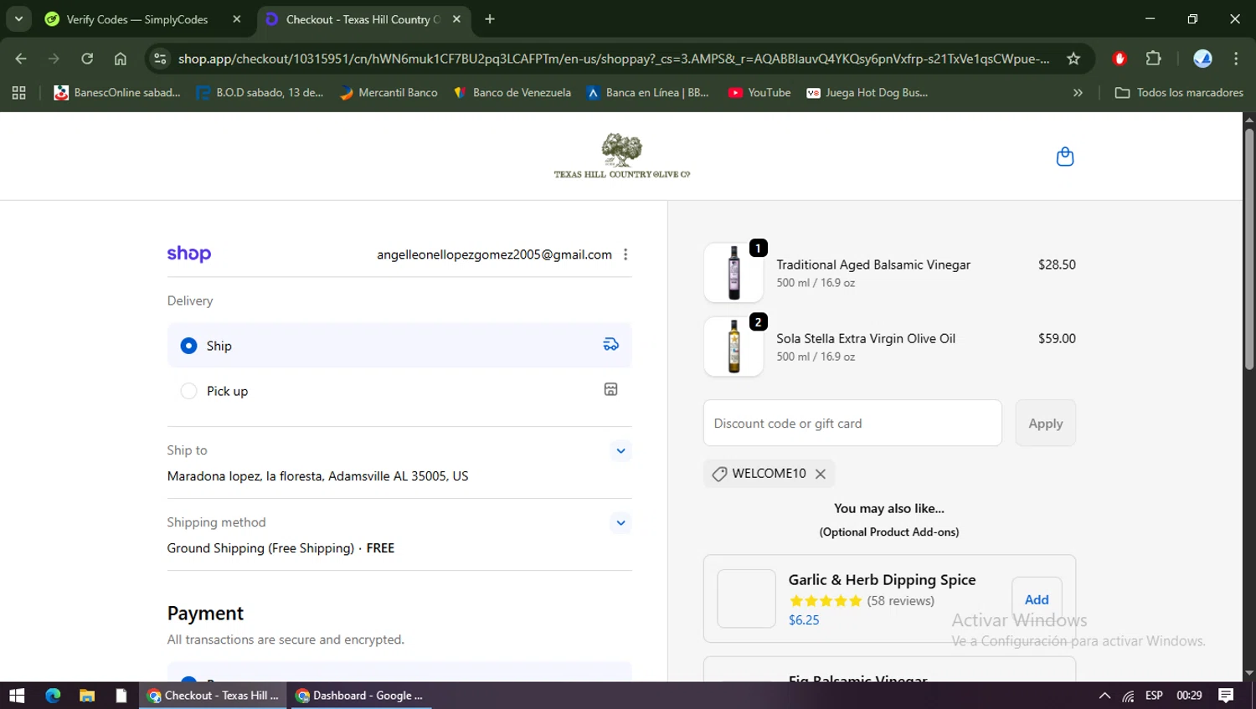1256x709 pixels.
Task: Open the Juega Hot Dog Bus... bookmark
Action: 867,93
